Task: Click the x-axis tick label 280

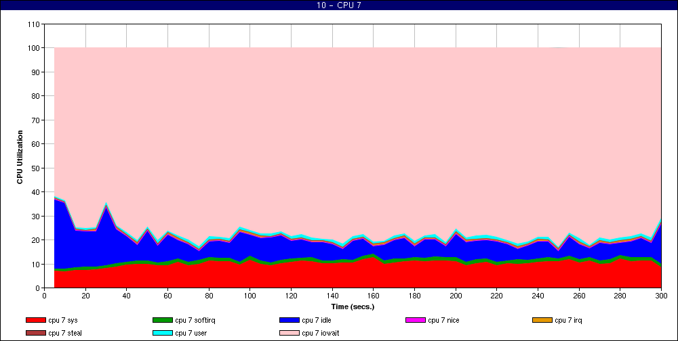Action: pos(620,296)
